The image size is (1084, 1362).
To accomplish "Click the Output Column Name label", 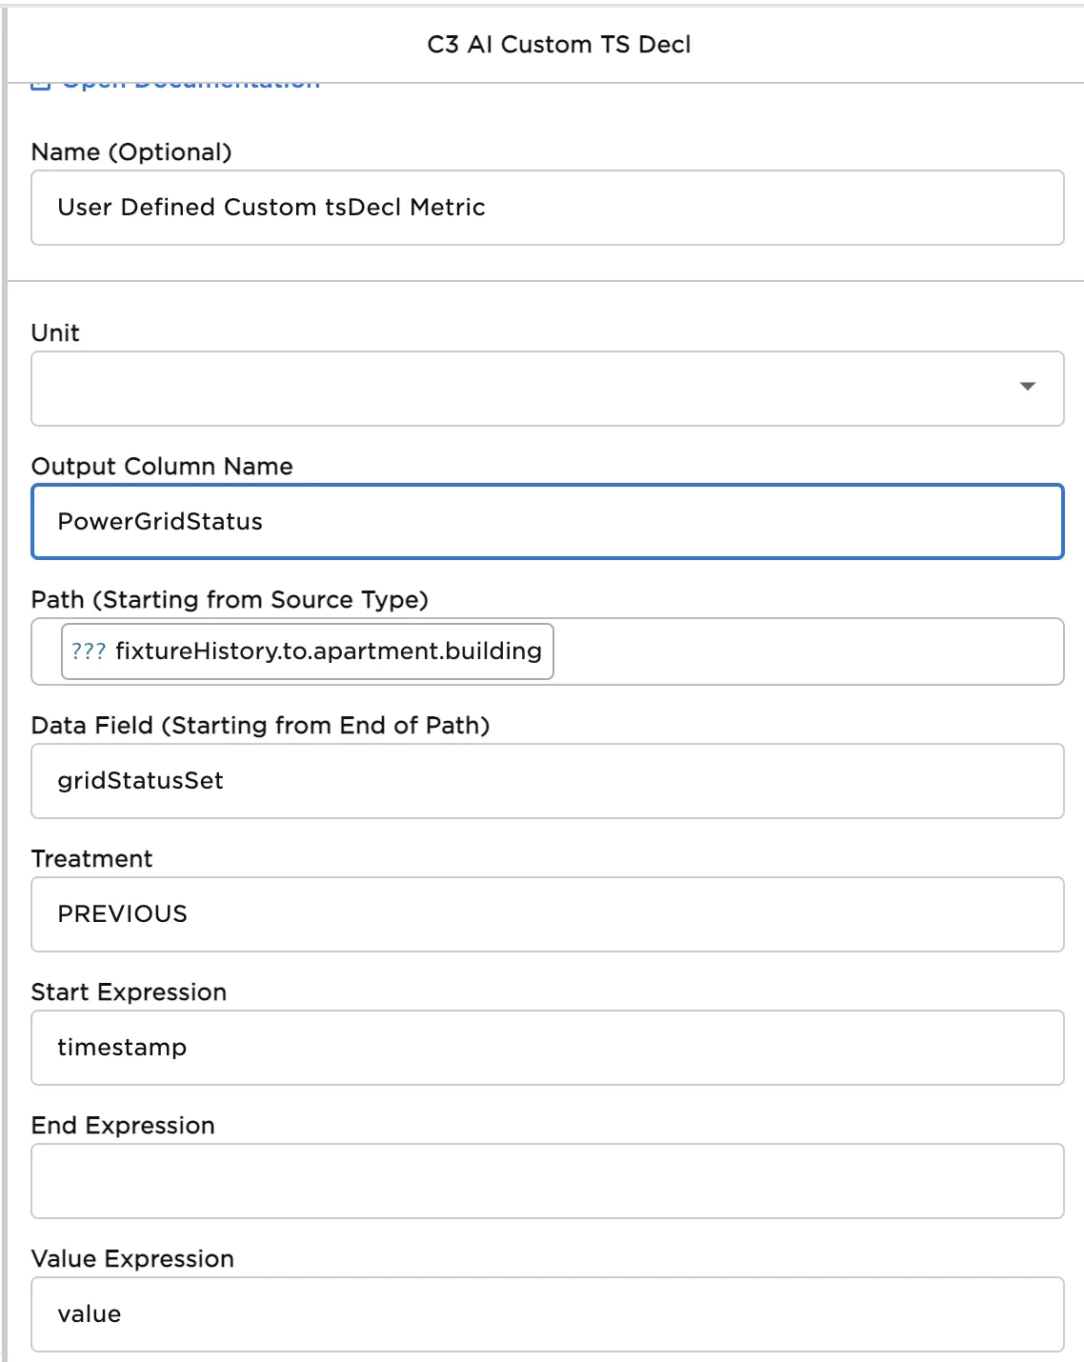I will [162, 466].
